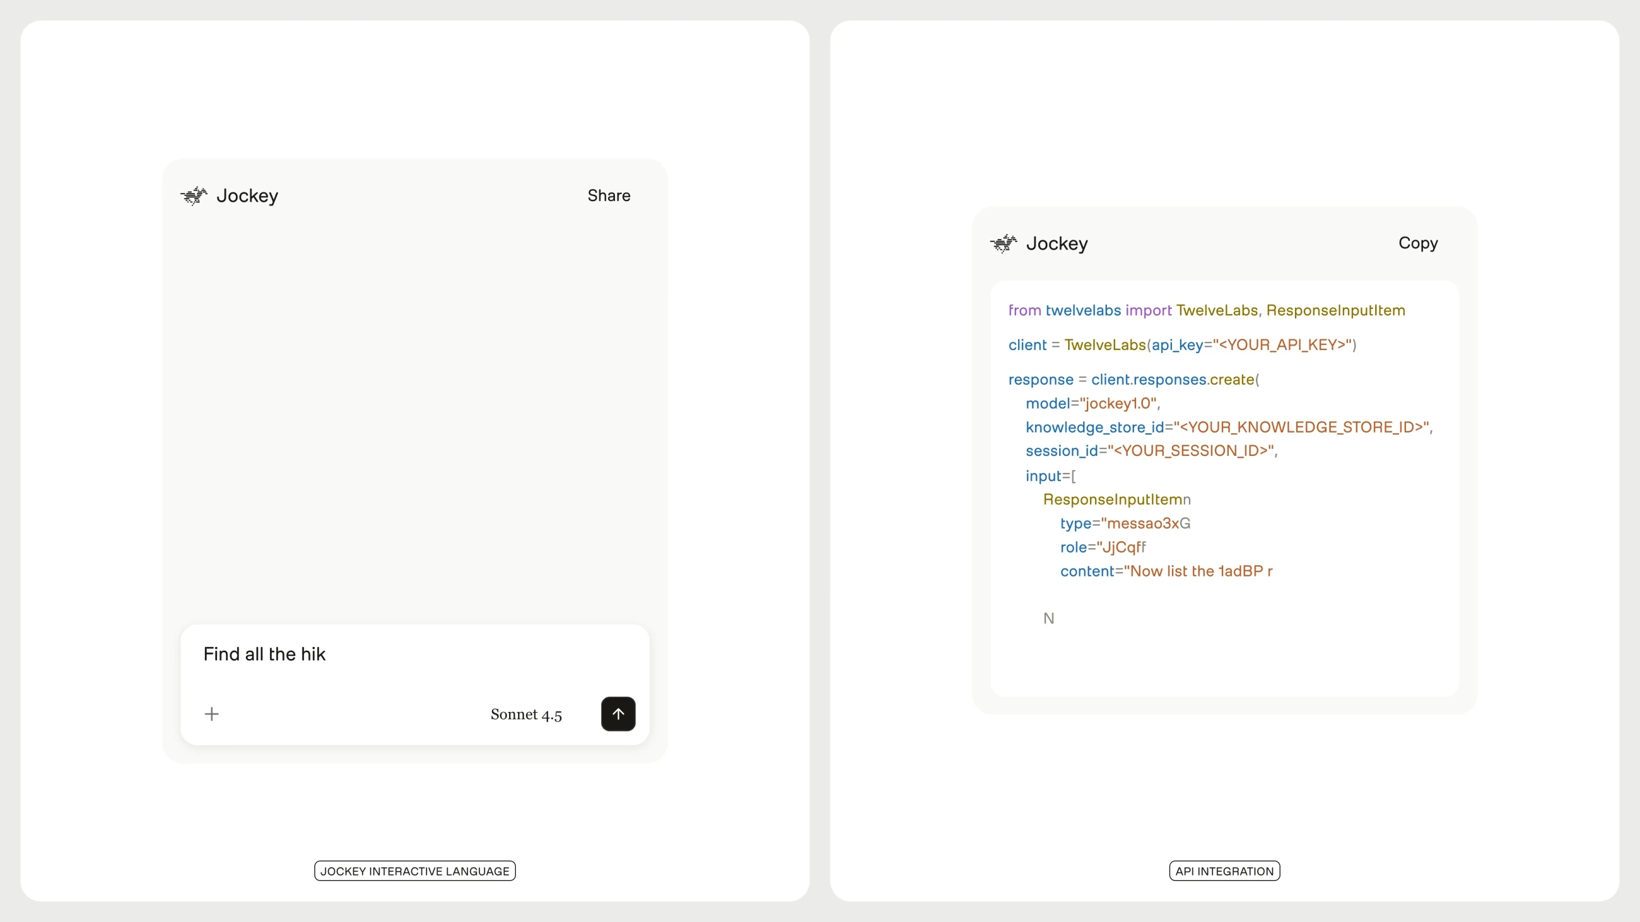Click the knowledge_store_id code line
The height and width of the screenshot is (922, 1640).
click(x=1229, y=427)
